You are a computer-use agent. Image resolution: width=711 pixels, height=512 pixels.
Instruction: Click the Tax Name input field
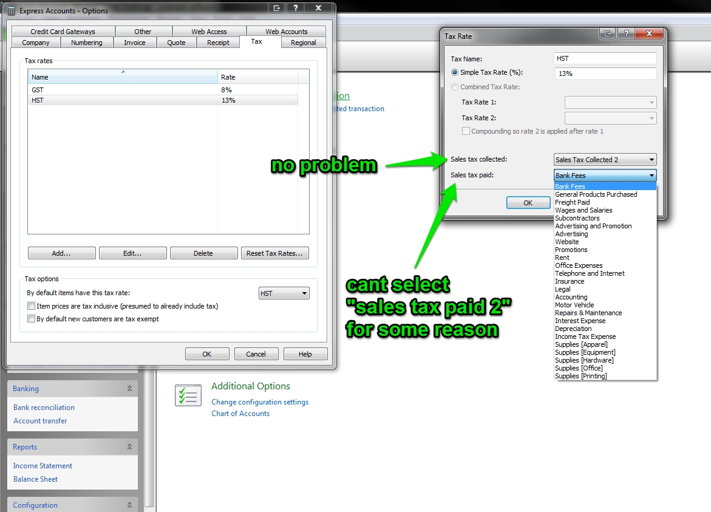[x=605, y=58]
